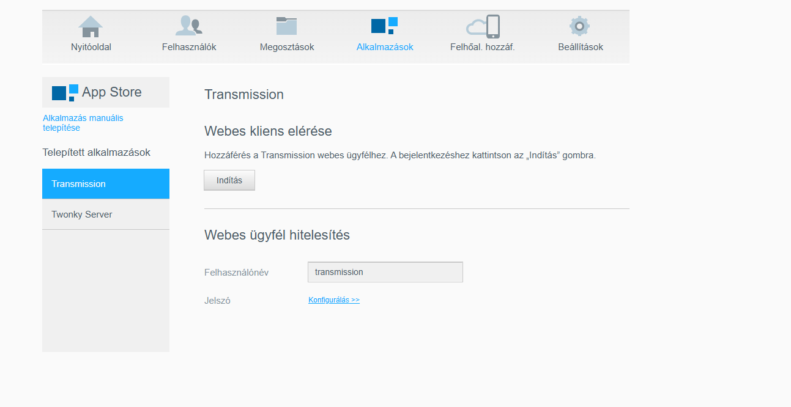Screen dimensions: 791x407
Task: Click the App Store heading text
Action: pyautogui.click(x=112, y=92)
